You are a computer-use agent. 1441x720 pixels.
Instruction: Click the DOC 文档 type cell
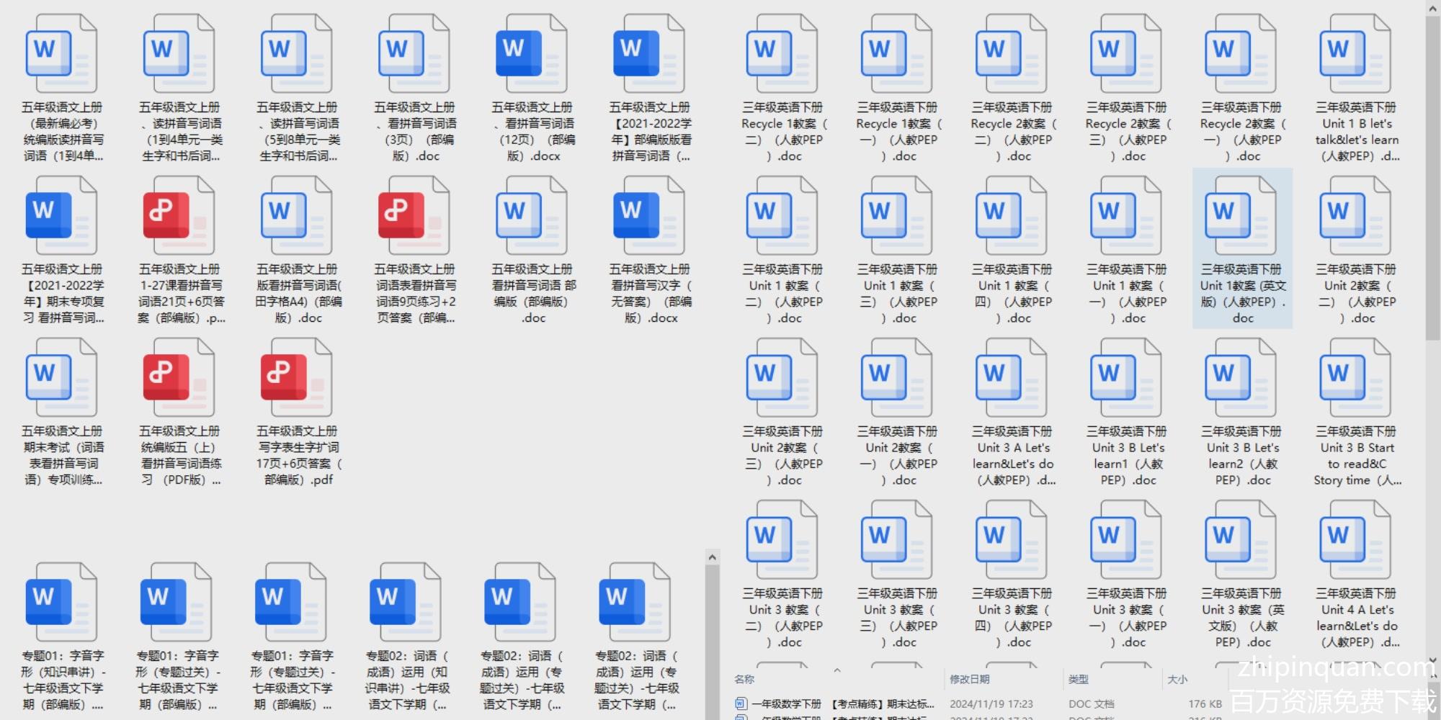click(x=1091, y=703)
